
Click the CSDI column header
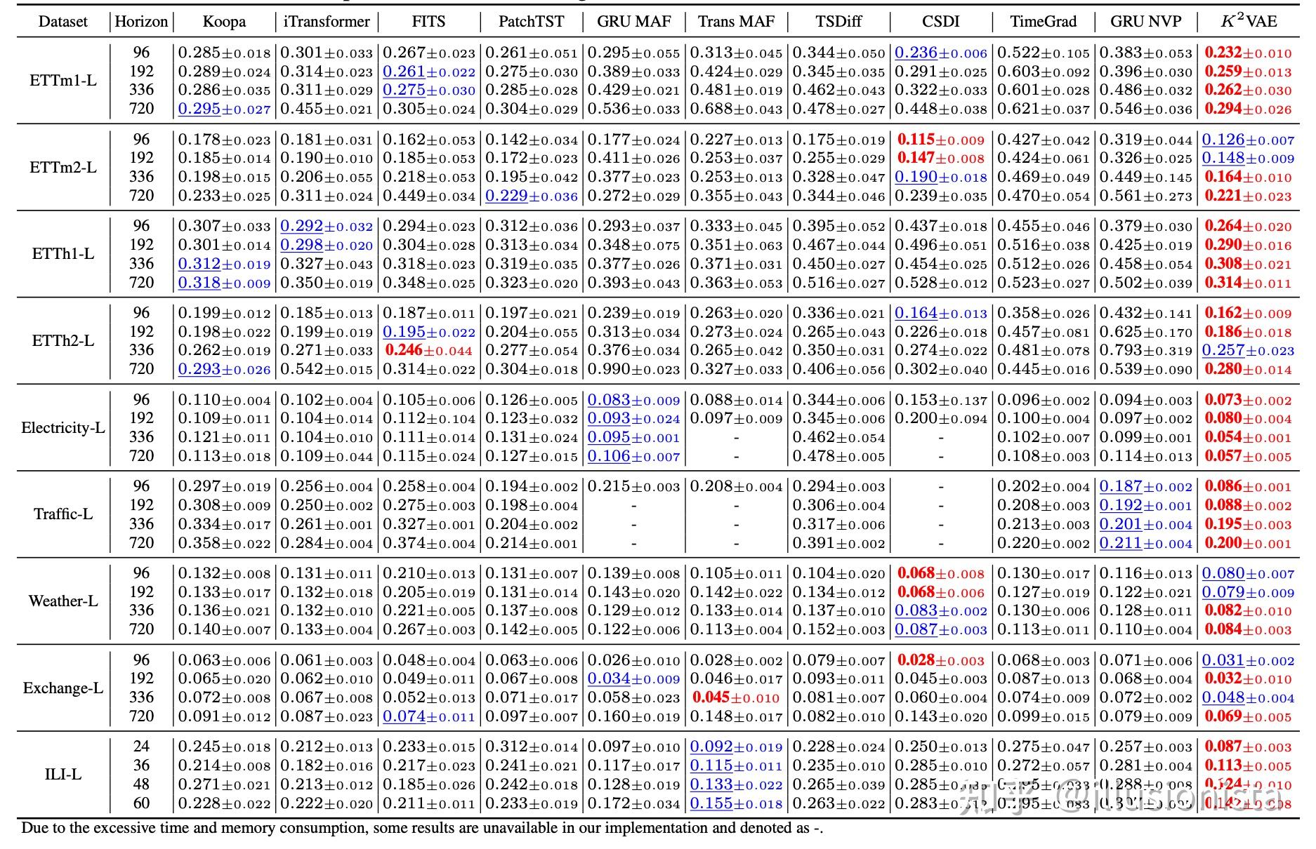(940, 22)
